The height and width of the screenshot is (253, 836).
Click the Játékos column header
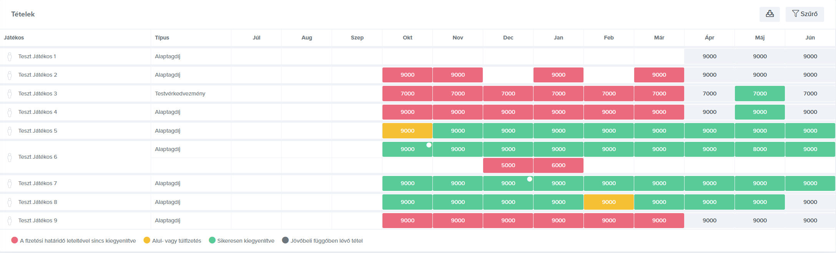pyautogui.click(x=14, y=38)
